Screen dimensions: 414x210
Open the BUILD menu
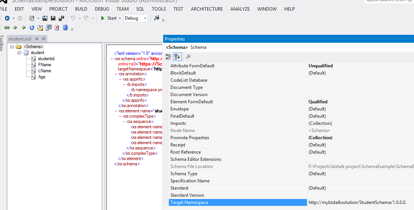click(81, 9)
